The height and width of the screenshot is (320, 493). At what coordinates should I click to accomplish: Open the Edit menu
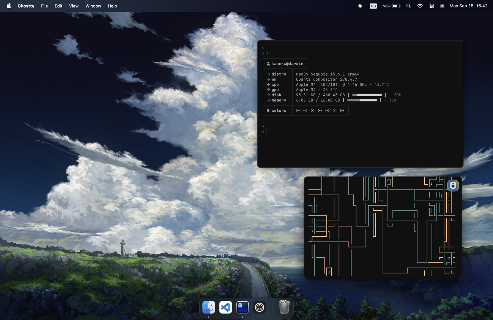(x=58, y=6)
